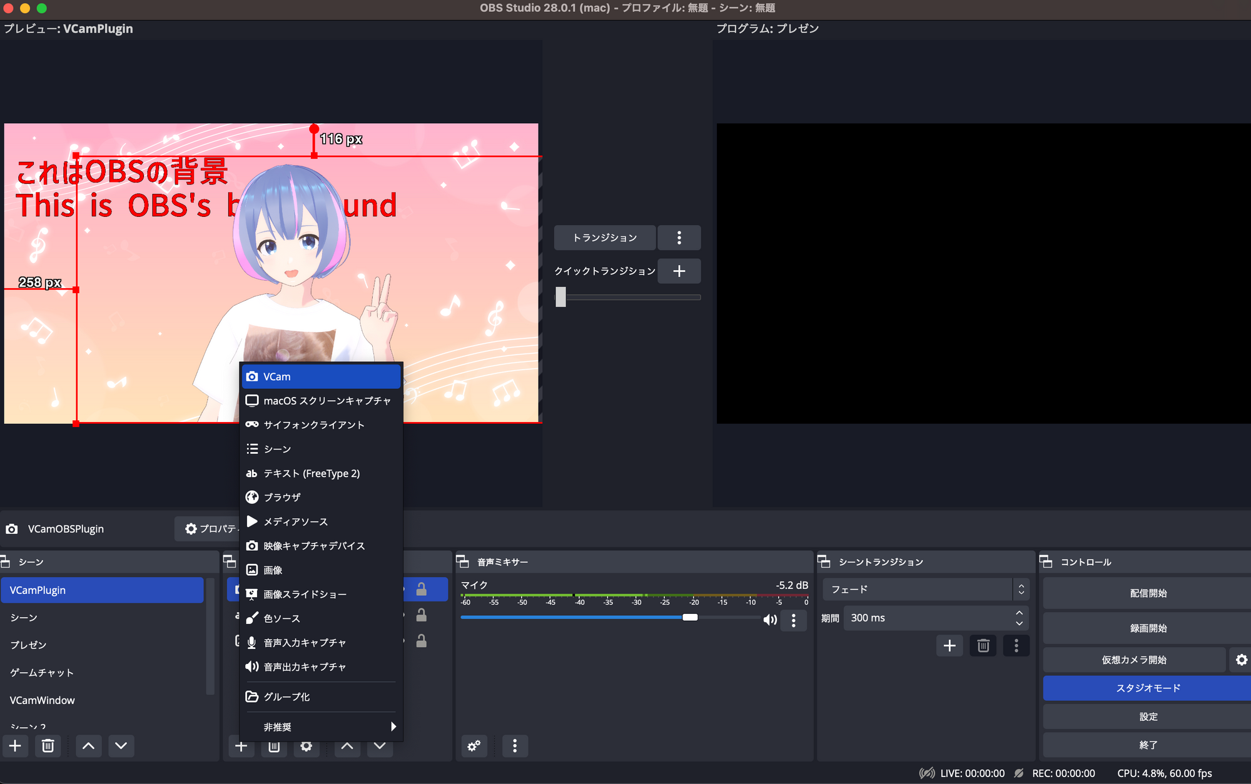Image resolution: width=1251 pixels, height=784 pixels.
Task: Open audio mixer advanced settings gear
Action: [x=474, y=745]
